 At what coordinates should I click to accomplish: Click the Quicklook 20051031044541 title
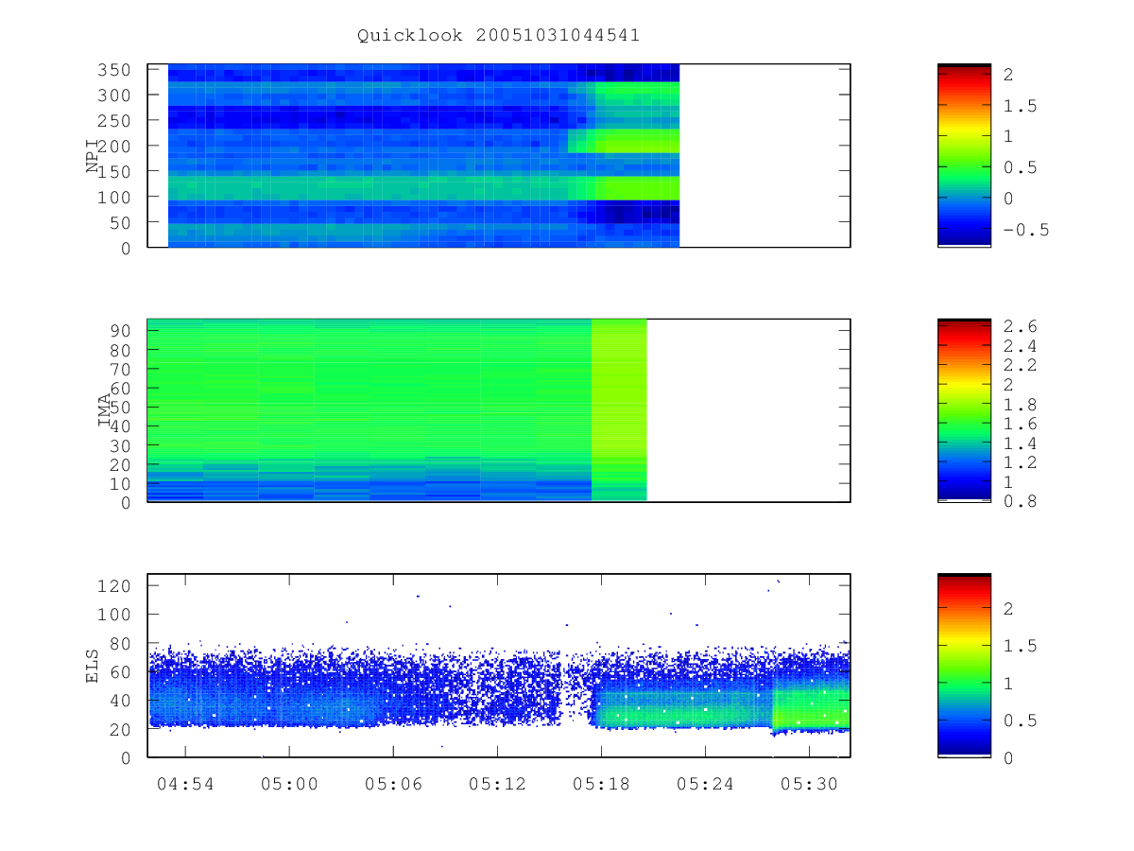tap(498, 36)
